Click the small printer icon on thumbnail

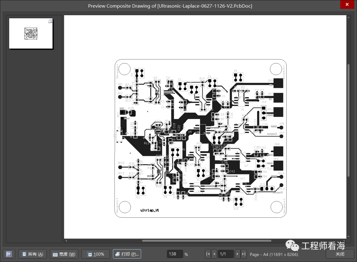tap(50, 21)
